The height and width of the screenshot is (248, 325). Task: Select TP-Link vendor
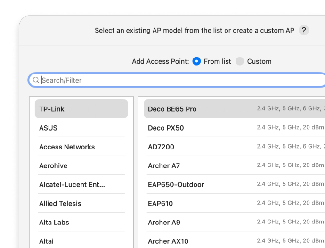coord(81,109)
